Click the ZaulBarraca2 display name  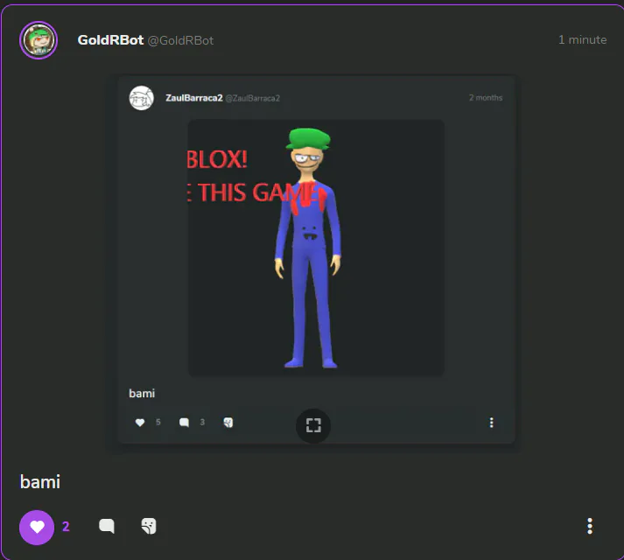point(194,98)
